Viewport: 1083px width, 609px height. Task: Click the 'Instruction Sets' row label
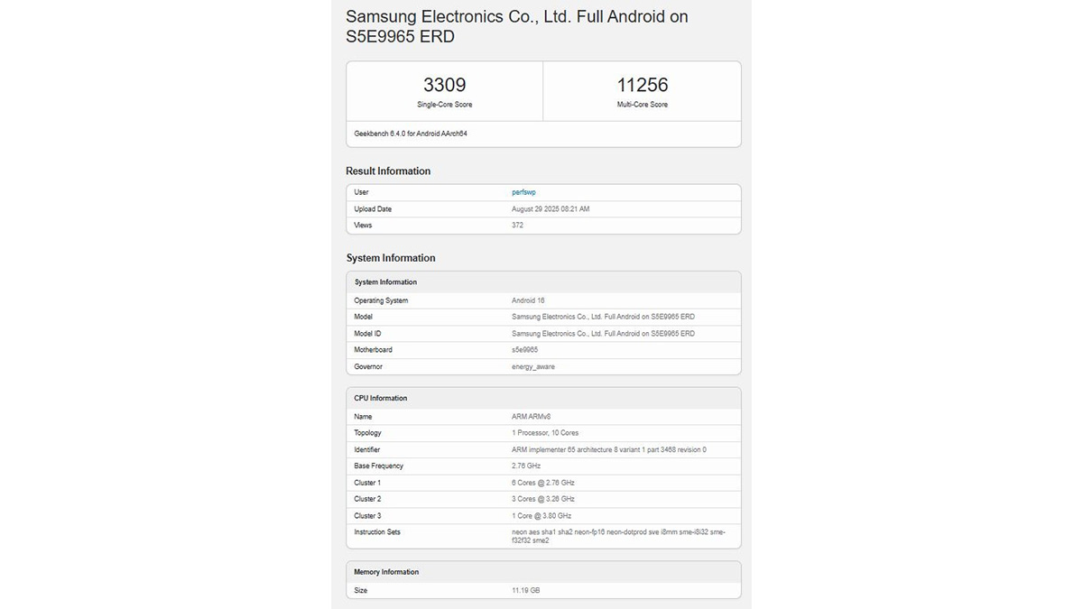[377, 532]
